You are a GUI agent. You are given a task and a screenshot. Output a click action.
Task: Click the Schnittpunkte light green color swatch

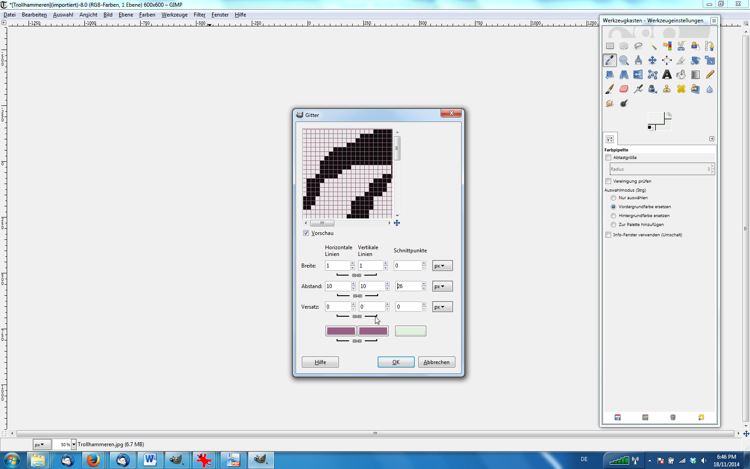(x=410, y=331)
